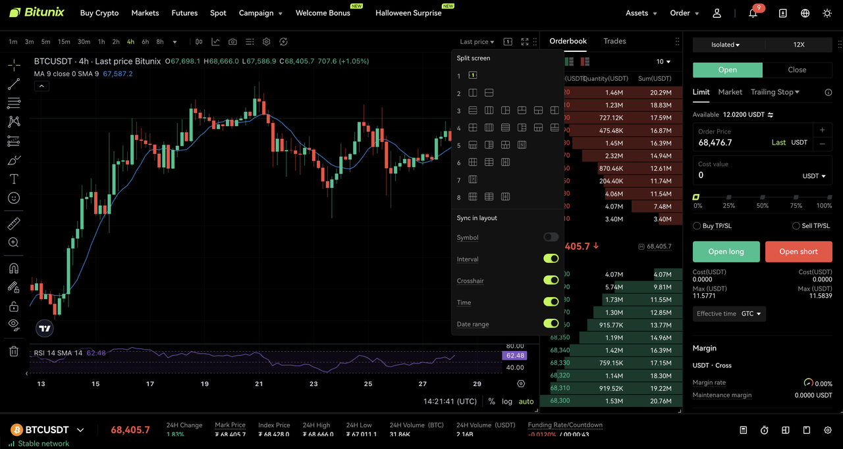
Task: Select the ruler measurement tool
Action: pos(13,223)
